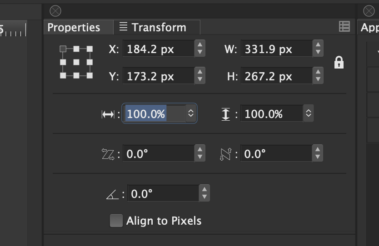This screenshot has width=379, height=246.
Task: Select the top-left anchor reference point
Action: pyautogui.click(x=63, y=49)
